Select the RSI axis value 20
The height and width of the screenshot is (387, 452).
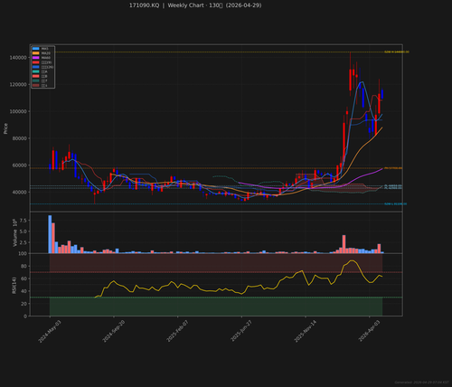24,304
